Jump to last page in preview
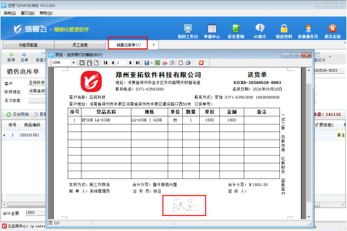 pyautogui.click(x=138, y=63)
